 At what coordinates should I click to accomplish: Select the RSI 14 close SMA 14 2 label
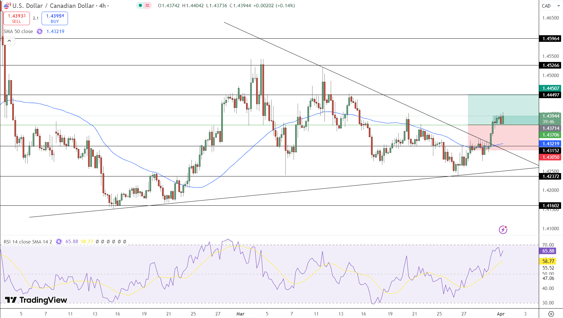tap(28, 242)
